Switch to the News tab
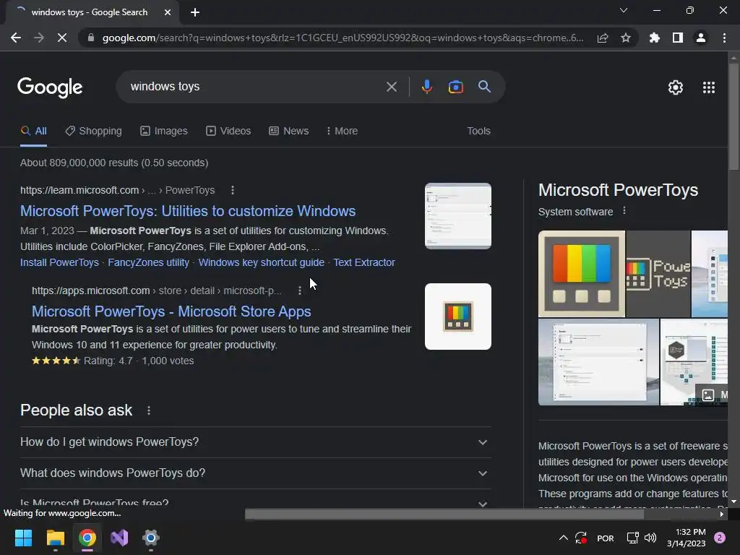 (289, 131)
